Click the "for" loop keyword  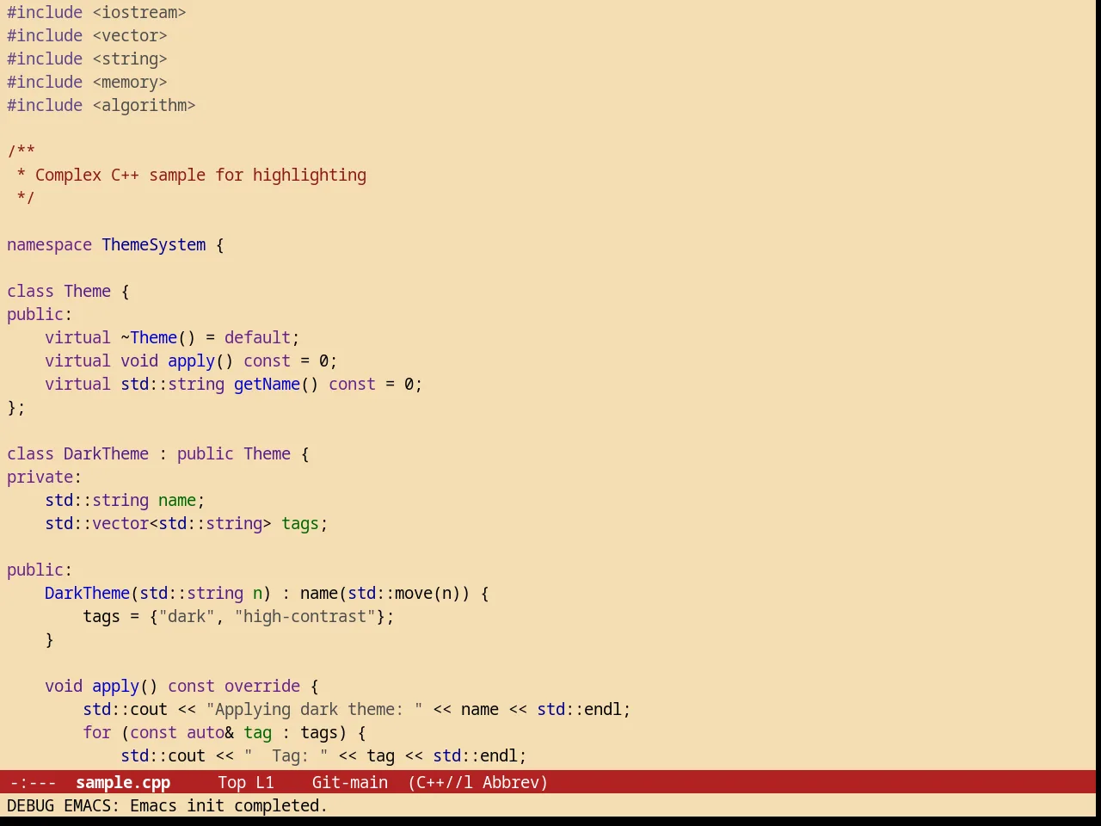point(96,732)
